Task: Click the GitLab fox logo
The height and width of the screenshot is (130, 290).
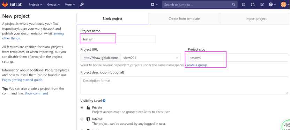Action: pyautogui.click(x=5, y=5)
